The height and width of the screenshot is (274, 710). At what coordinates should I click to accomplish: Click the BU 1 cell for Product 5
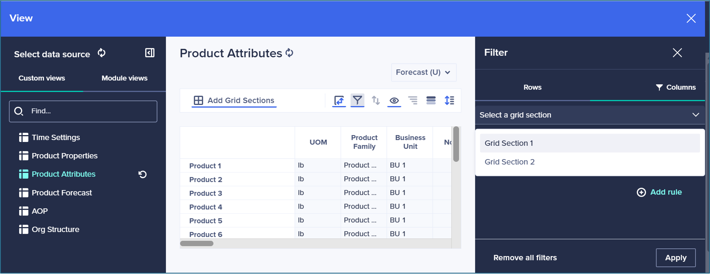click(x=410, y=220)
